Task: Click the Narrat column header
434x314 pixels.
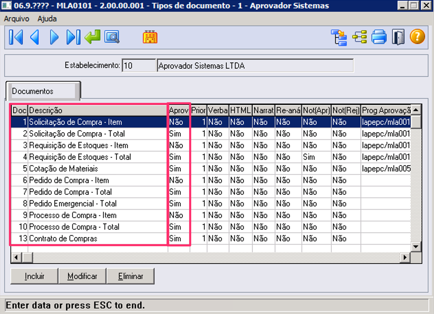Action: pos(263,110)
